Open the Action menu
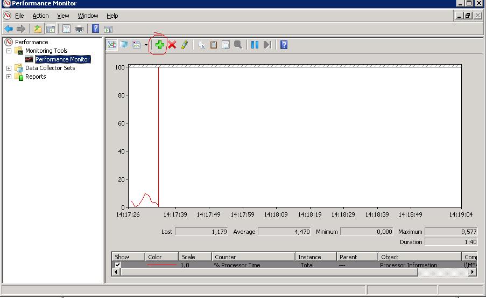 (x=40, y=16)
